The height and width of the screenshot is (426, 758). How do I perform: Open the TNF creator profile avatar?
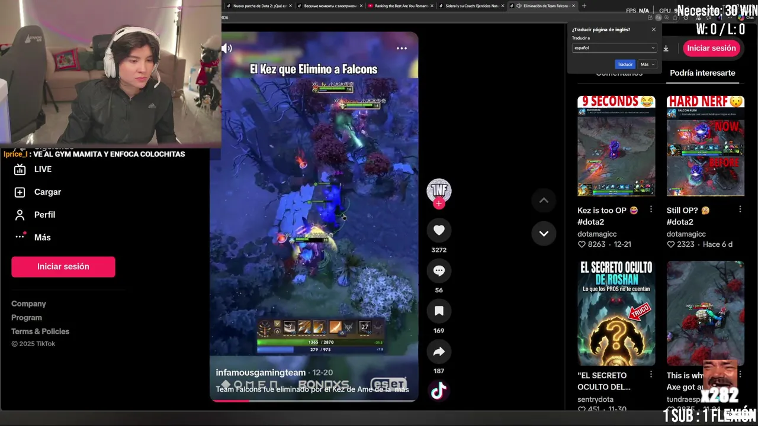click(439, 191)
